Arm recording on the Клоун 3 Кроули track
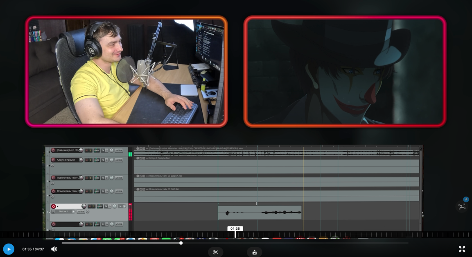Screen dimensions: 472x257 (x=53, y=160)
